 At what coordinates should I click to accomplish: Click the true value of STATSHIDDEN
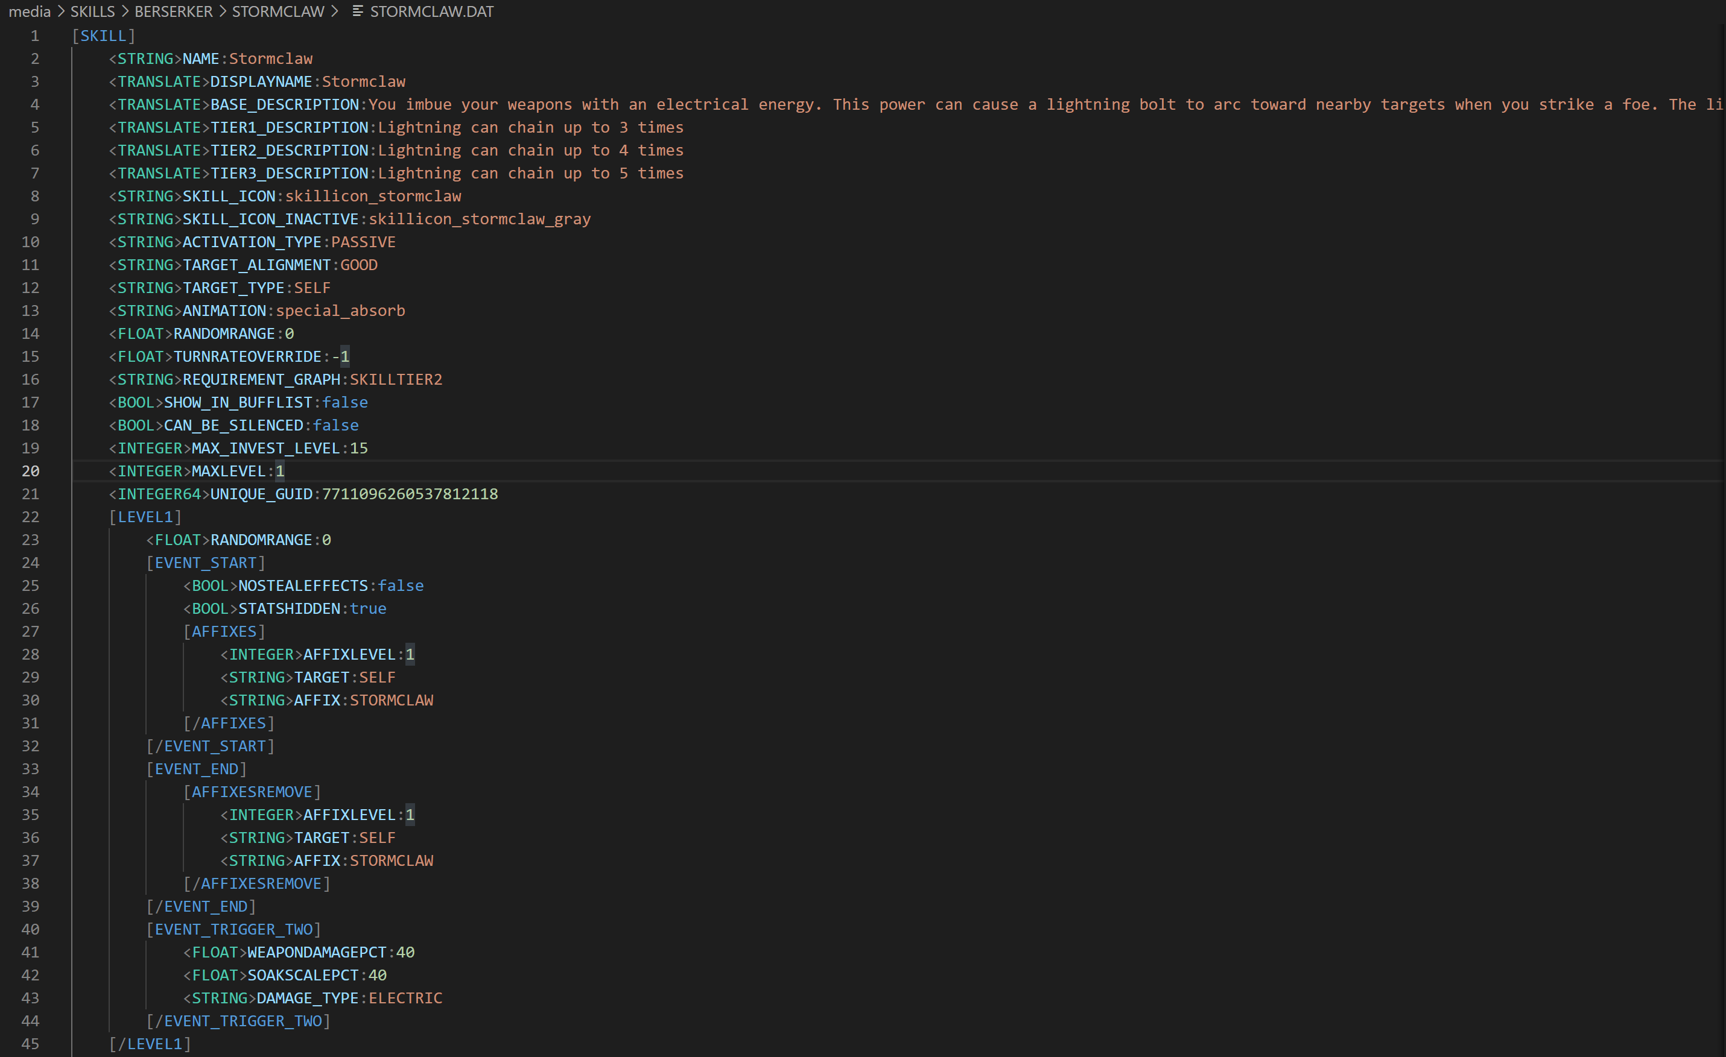368,609
